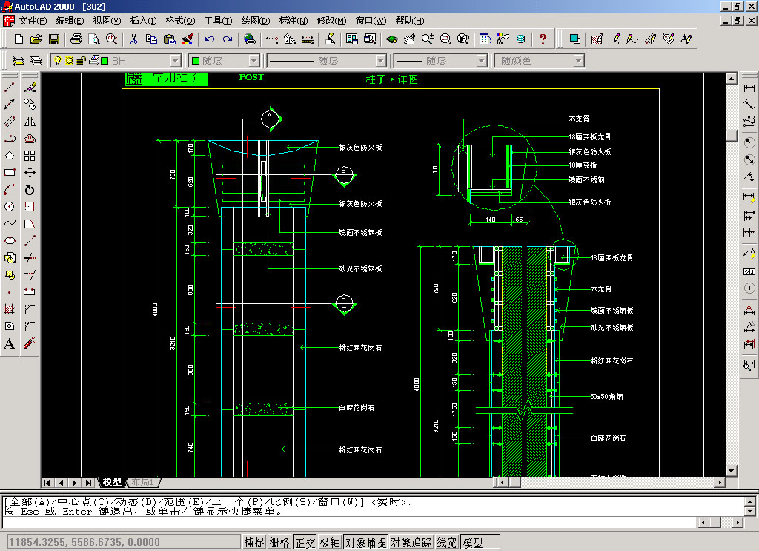Expand the linetype 随层 dropdown

pos(381,61)
